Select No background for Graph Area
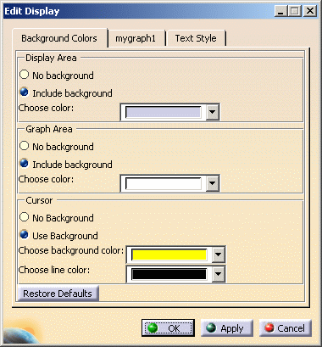This screenshot has width=322, height=347. point(25,146)
